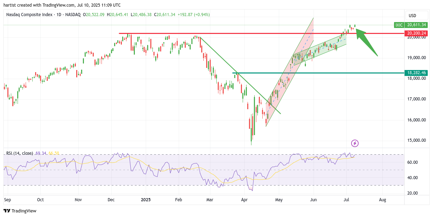Click the 19,000.00 price axis label

click(416, 58)
